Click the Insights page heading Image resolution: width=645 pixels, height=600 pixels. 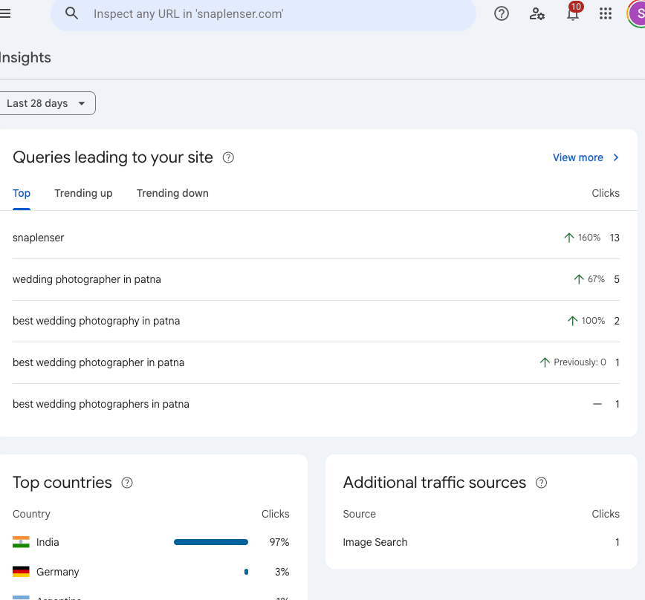coord(25,57)
